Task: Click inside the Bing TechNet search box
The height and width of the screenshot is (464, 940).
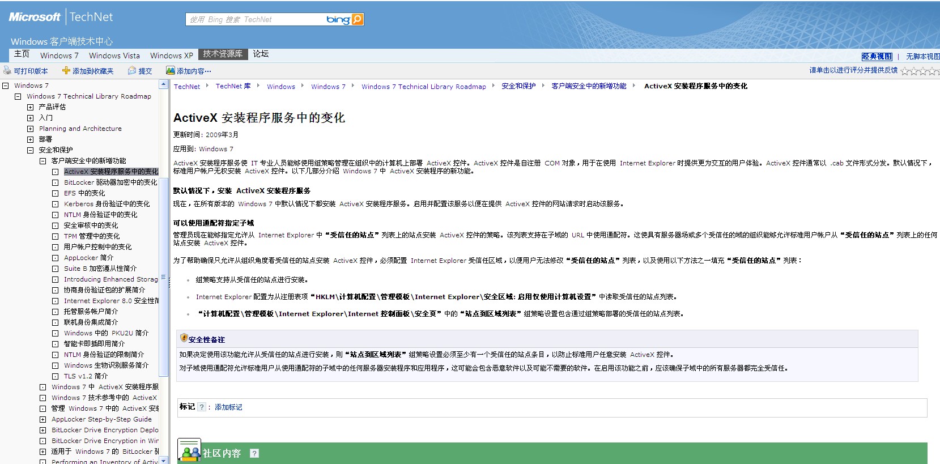Action: (256, 19)
